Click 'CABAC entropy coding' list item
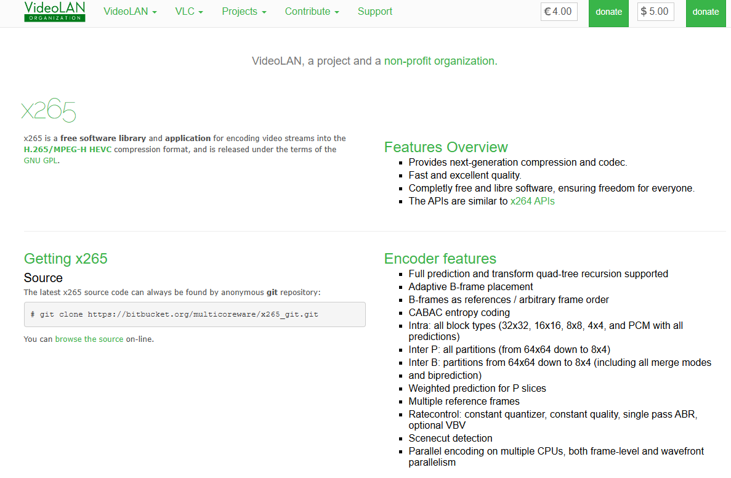Image resolution: width=731 pixels, height=478 pixels. point(459,313)
